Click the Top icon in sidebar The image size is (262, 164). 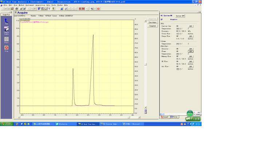[x=6, y=20]
